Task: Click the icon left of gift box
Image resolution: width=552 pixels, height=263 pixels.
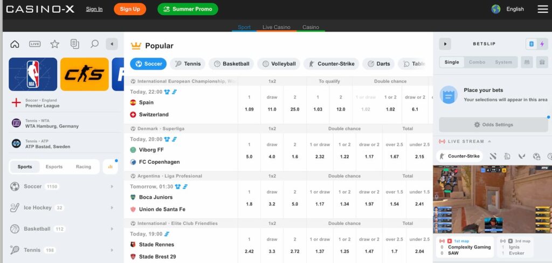Action: point(527,63)
